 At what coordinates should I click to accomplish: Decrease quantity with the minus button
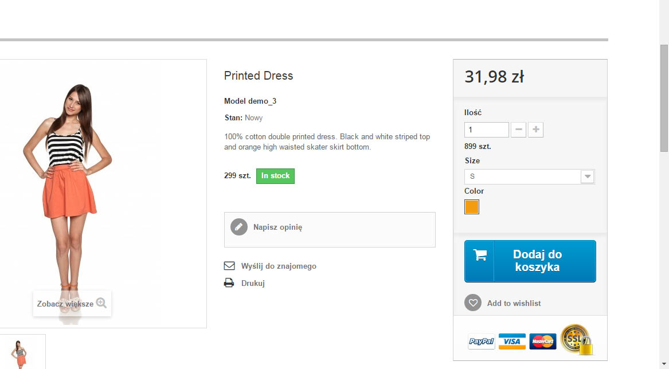pyautogui.click(x=518, y=129)
